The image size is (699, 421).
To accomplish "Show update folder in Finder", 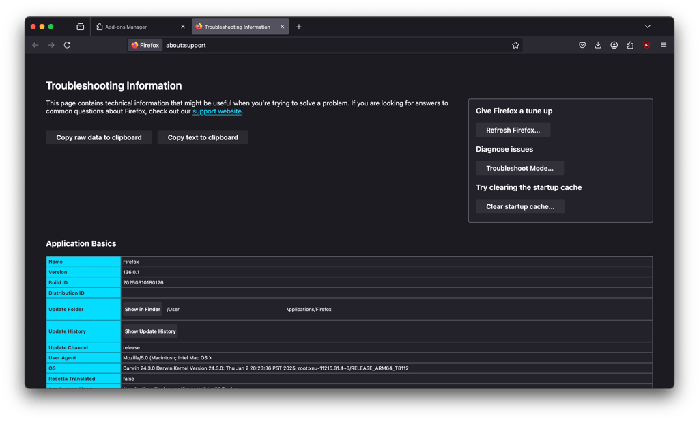I will click(x=142, y=310).
